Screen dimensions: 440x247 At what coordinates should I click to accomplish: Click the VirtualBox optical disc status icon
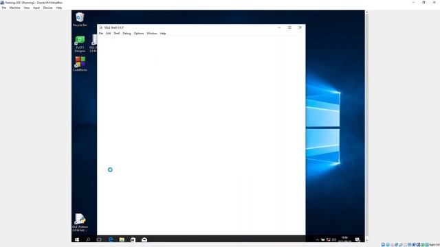coord(388,245)
